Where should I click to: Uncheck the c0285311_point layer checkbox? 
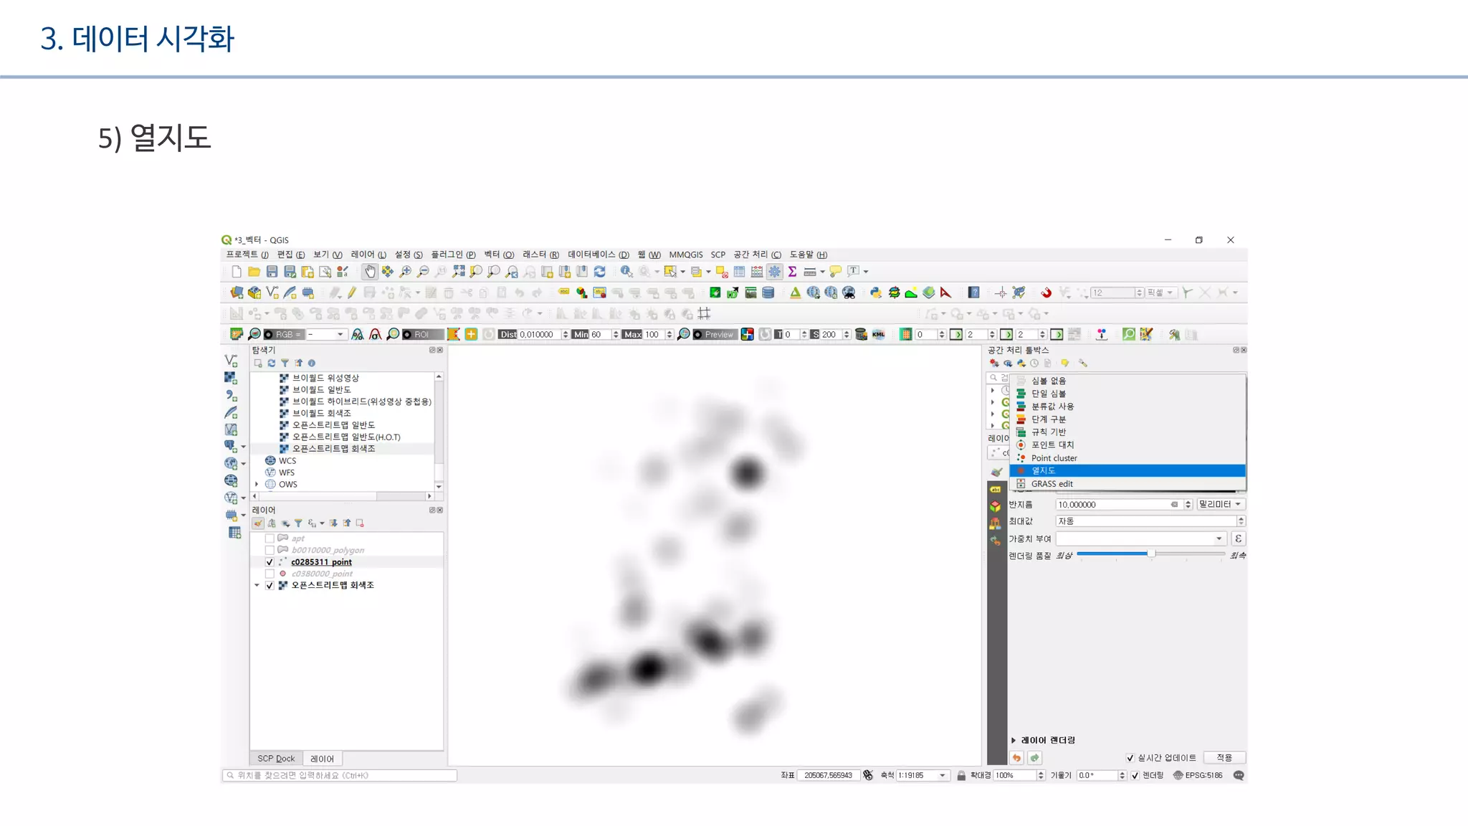point(270,562)
